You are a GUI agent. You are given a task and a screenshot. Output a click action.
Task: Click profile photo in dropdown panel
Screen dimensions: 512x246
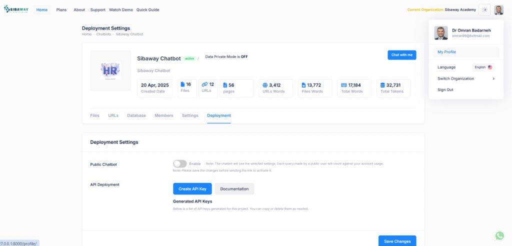[441, 33]
